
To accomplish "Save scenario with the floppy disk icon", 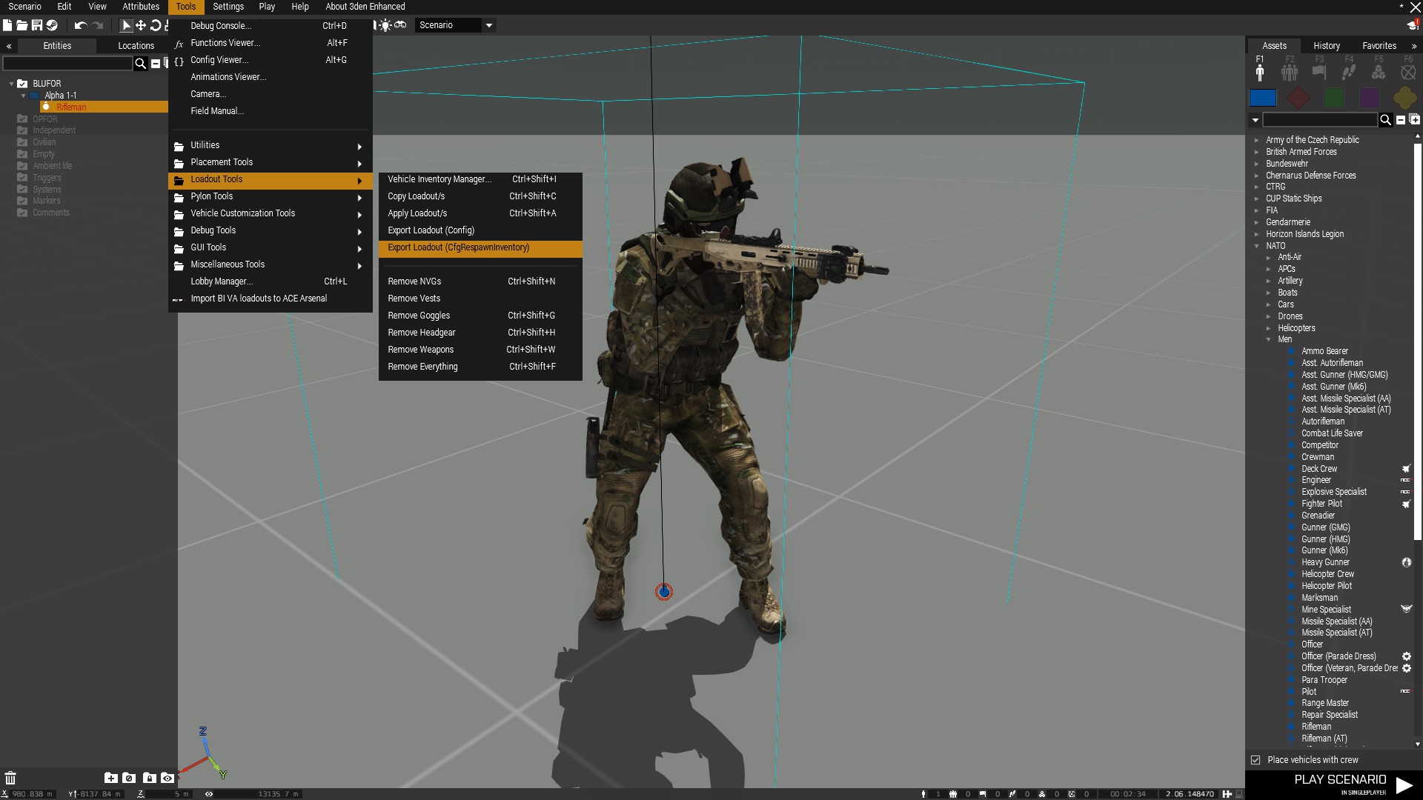I will point(36,25).
